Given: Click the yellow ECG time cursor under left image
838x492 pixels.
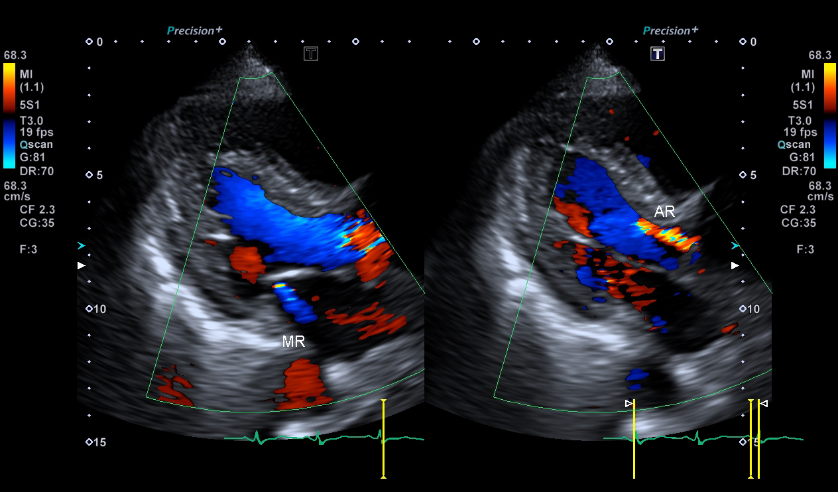Looking at the screenshot, I should point(383,438).
